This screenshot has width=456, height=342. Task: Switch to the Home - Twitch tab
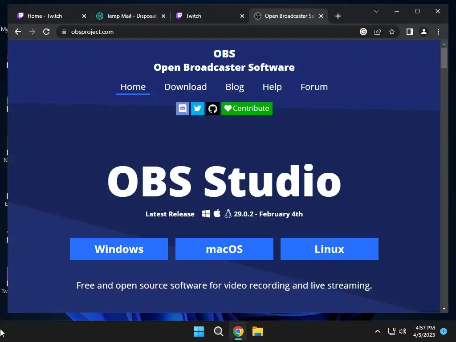tap(51, 16)
